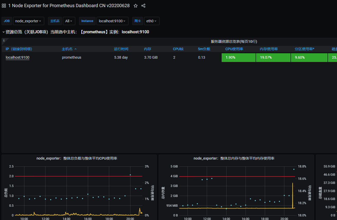Sort table by CPU使用率 column
This screenshot has height=220, width=337.
(234, 49)
